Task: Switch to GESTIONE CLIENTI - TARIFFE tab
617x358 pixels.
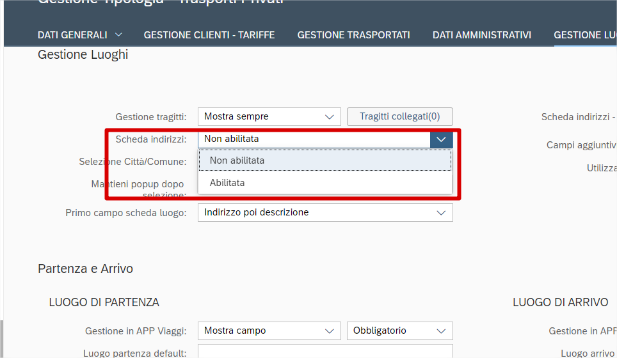Action: click(x=209, y=35)
